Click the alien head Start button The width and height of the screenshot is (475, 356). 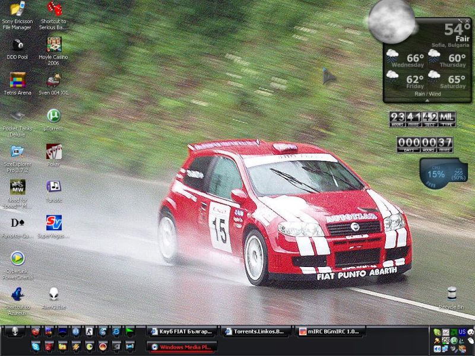[x=14, y=332]
